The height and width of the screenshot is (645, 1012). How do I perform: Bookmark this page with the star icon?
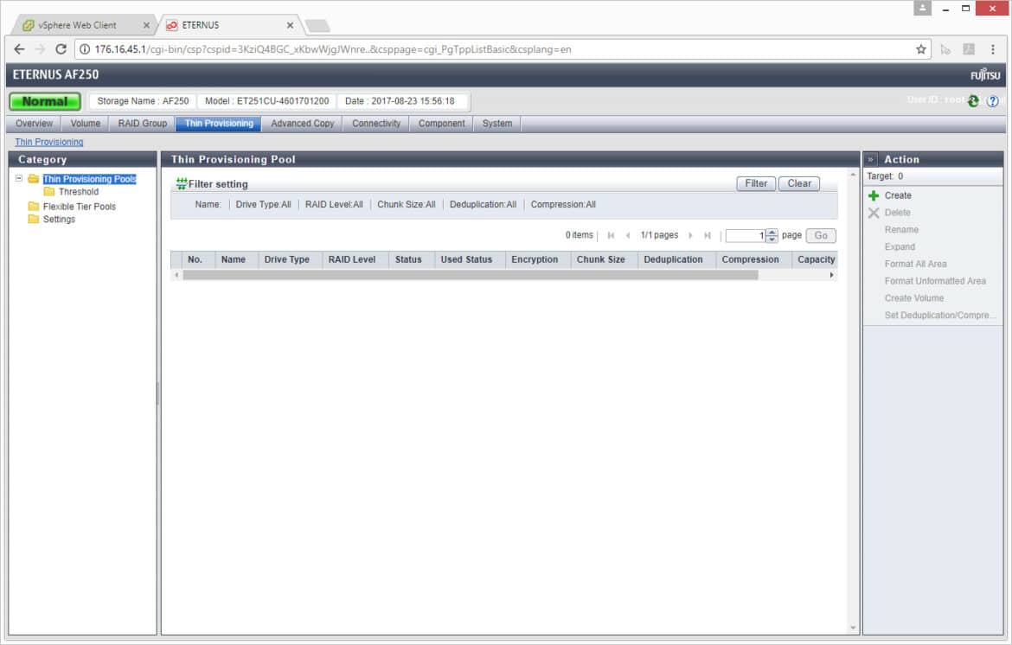pos(921,49)
